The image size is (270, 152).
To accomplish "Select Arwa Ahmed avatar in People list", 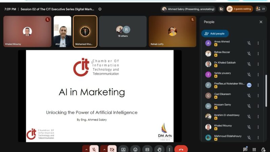I will click(208, 43).
